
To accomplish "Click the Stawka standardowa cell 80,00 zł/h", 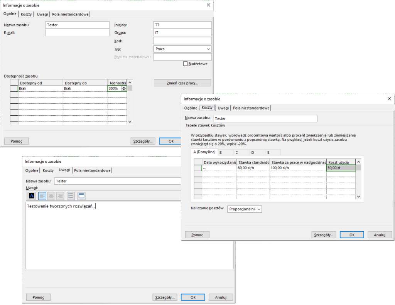I will point(253,168).
